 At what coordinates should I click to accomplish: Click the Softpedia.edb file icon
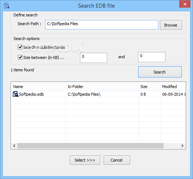point(16,94)
